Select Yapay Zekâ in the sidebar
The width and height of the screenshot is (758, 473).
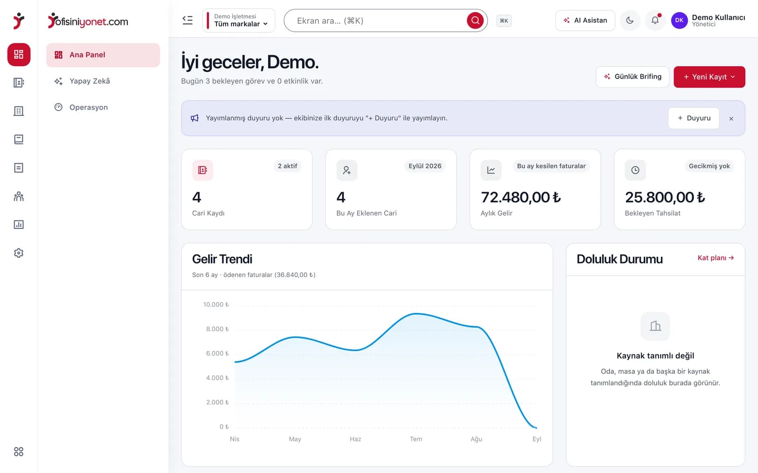(103, 81)
